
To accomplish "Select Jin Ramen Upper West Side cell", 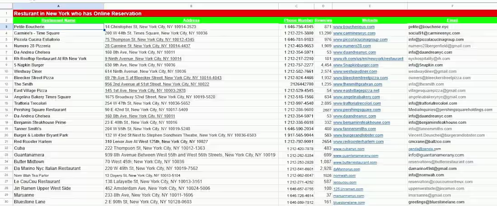I will [x=58, y=188].
